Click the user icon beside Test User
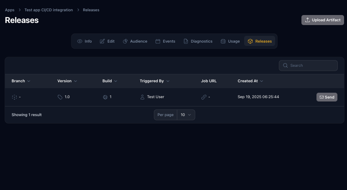This screenshot has width=347, height=190. [143, 97]
